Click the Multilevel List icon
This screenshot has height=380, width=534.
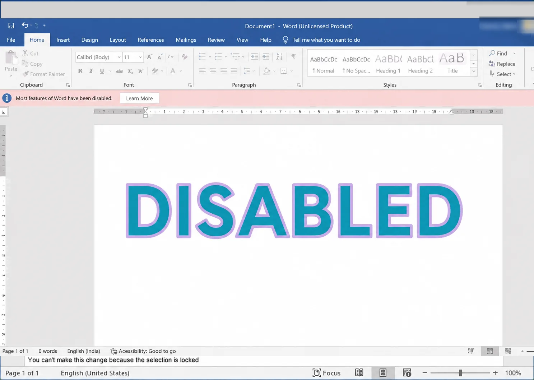tap(235, 56)
